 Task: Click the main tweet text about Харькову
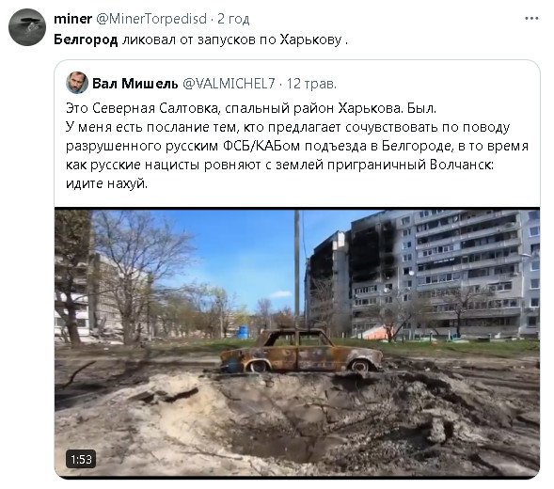click(200, 39)
